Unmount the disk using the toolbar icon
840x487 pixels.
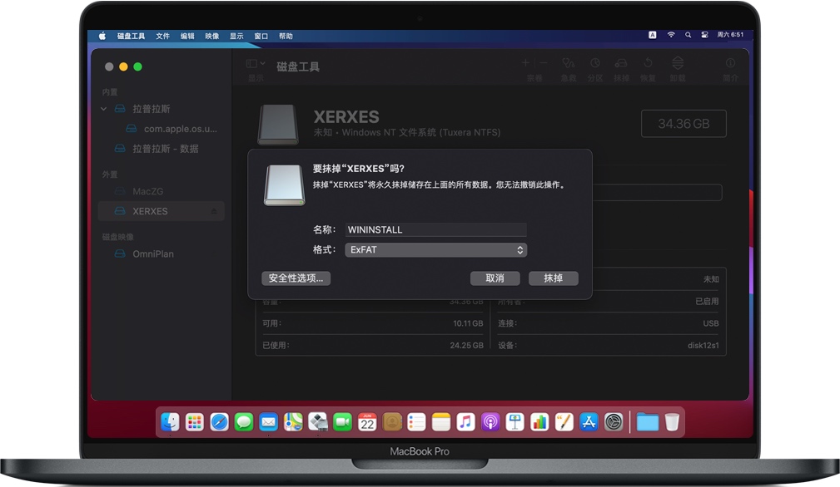pos(678,63)
